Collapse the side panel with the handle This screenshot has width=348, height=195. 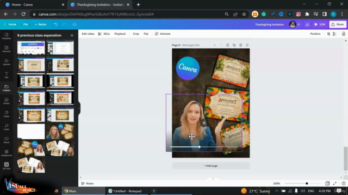click(79, 108)
